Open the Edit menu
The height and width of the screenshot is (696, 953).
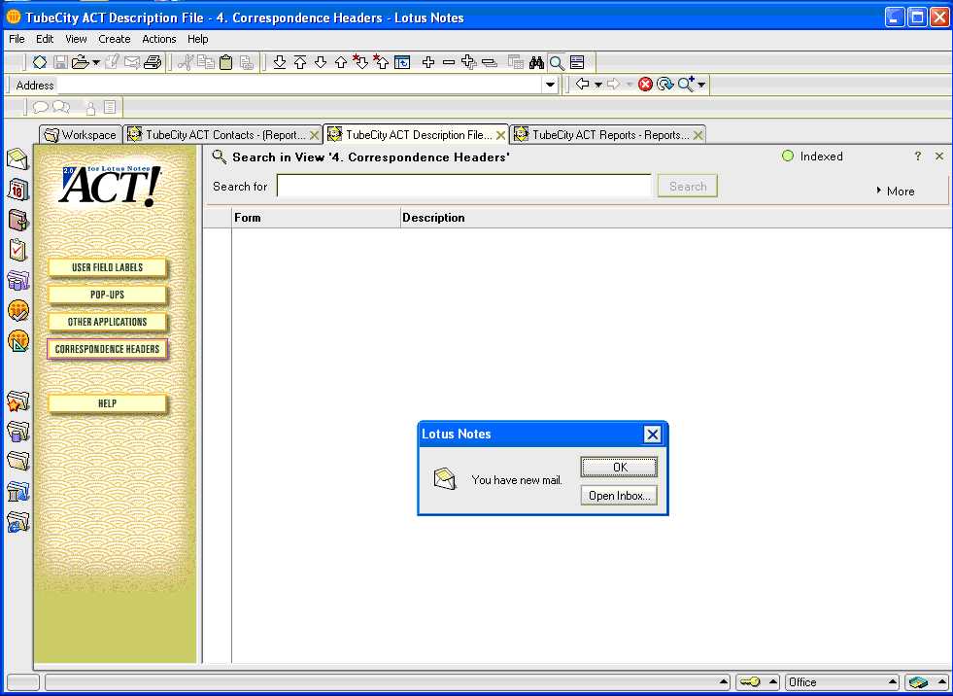[x=45, y=39]
